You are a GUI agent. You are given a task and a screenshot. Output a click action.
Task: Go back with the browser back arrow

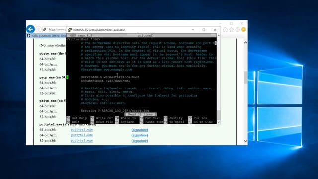(30, 29)
